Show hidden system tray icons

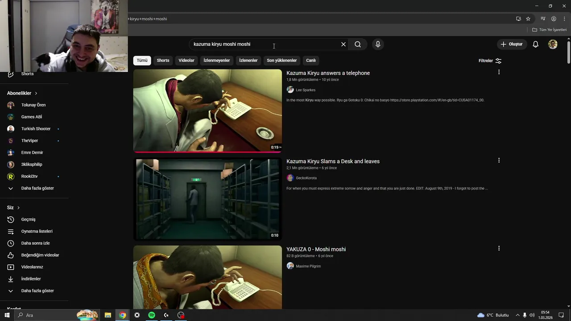(517, 315)
